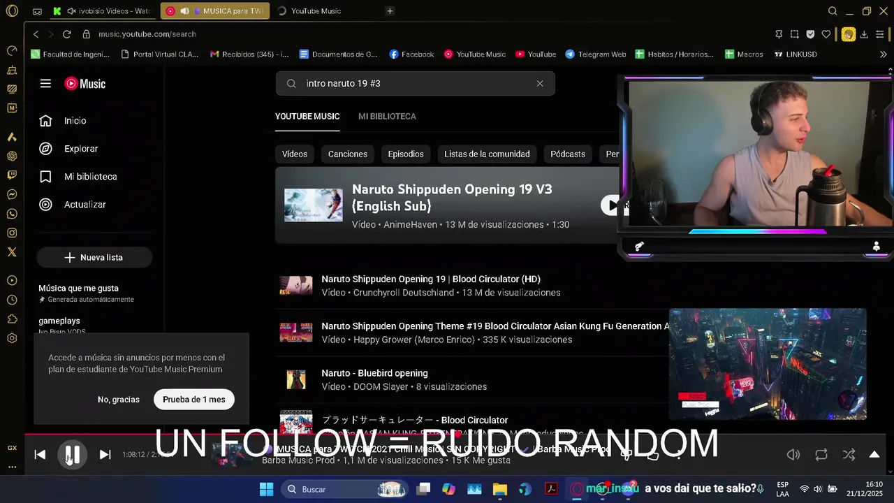894x503 pixels.
Task: Skip to next track
Action: (x=105, y=455)
